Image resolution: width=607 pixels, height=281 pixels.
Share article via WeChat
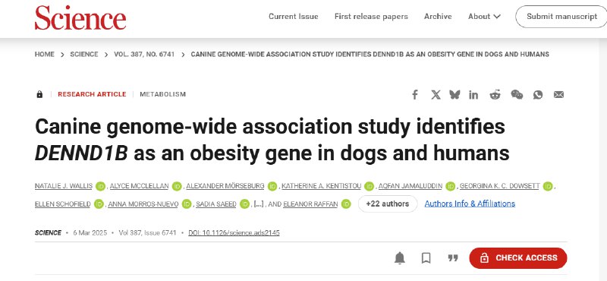[517, 95]
